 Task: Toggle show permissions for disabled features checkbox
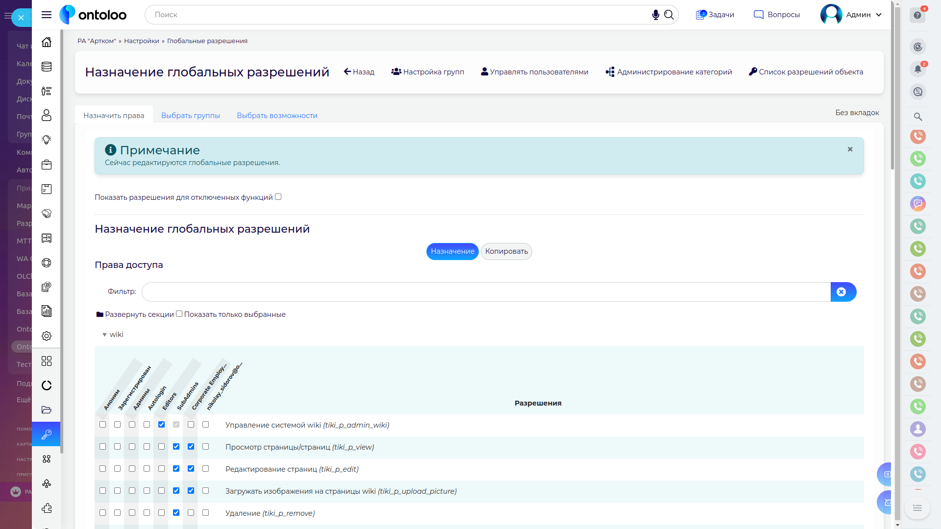pos(278,197)
